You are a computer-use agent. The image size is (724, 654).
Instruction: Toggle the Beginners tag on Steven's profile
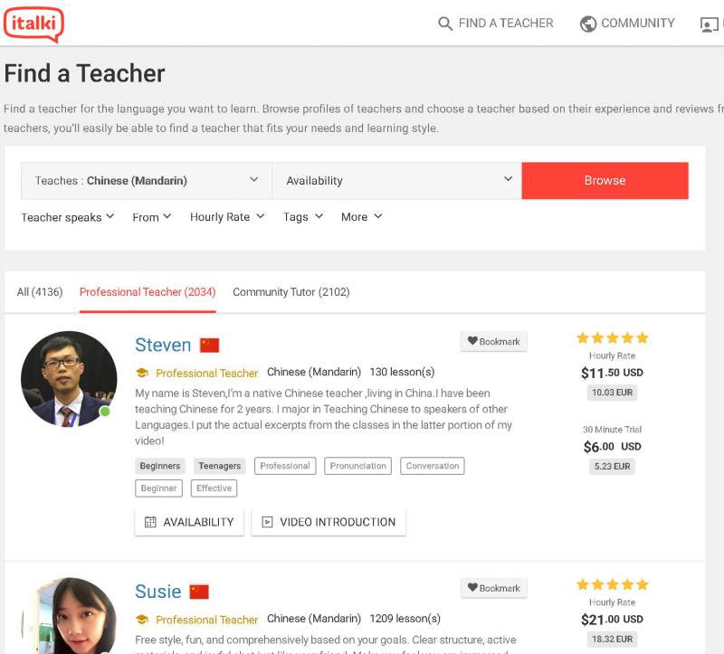pyautogui.click(x=160, y=466)
